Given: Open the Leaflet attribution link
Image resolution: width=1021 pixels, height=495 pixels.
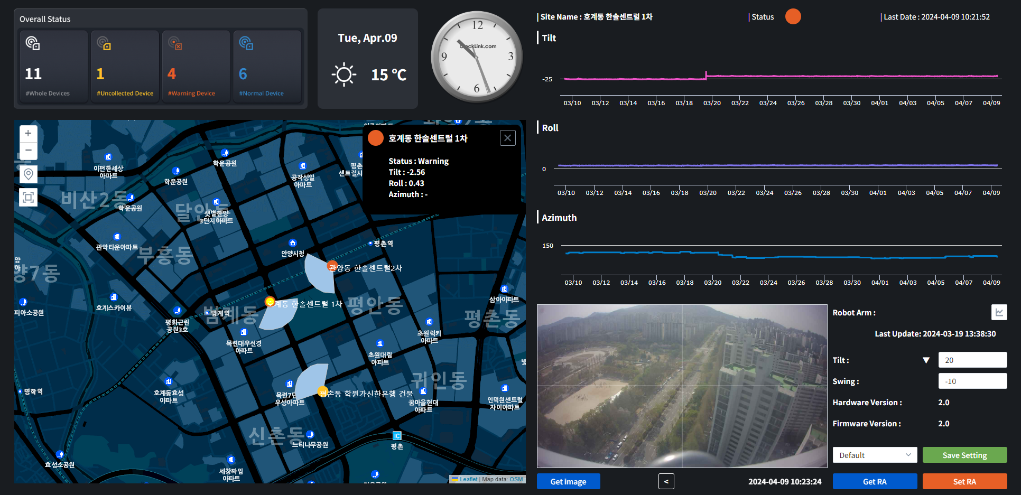Looking at the screenshot, I should pyautogui.click(x=468, y=479).
